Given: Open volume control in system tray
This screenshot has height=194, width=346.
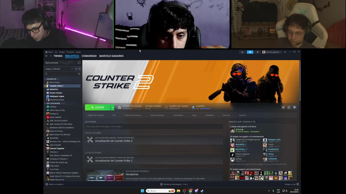Looking at the screenshot, I should coord(287,191).
